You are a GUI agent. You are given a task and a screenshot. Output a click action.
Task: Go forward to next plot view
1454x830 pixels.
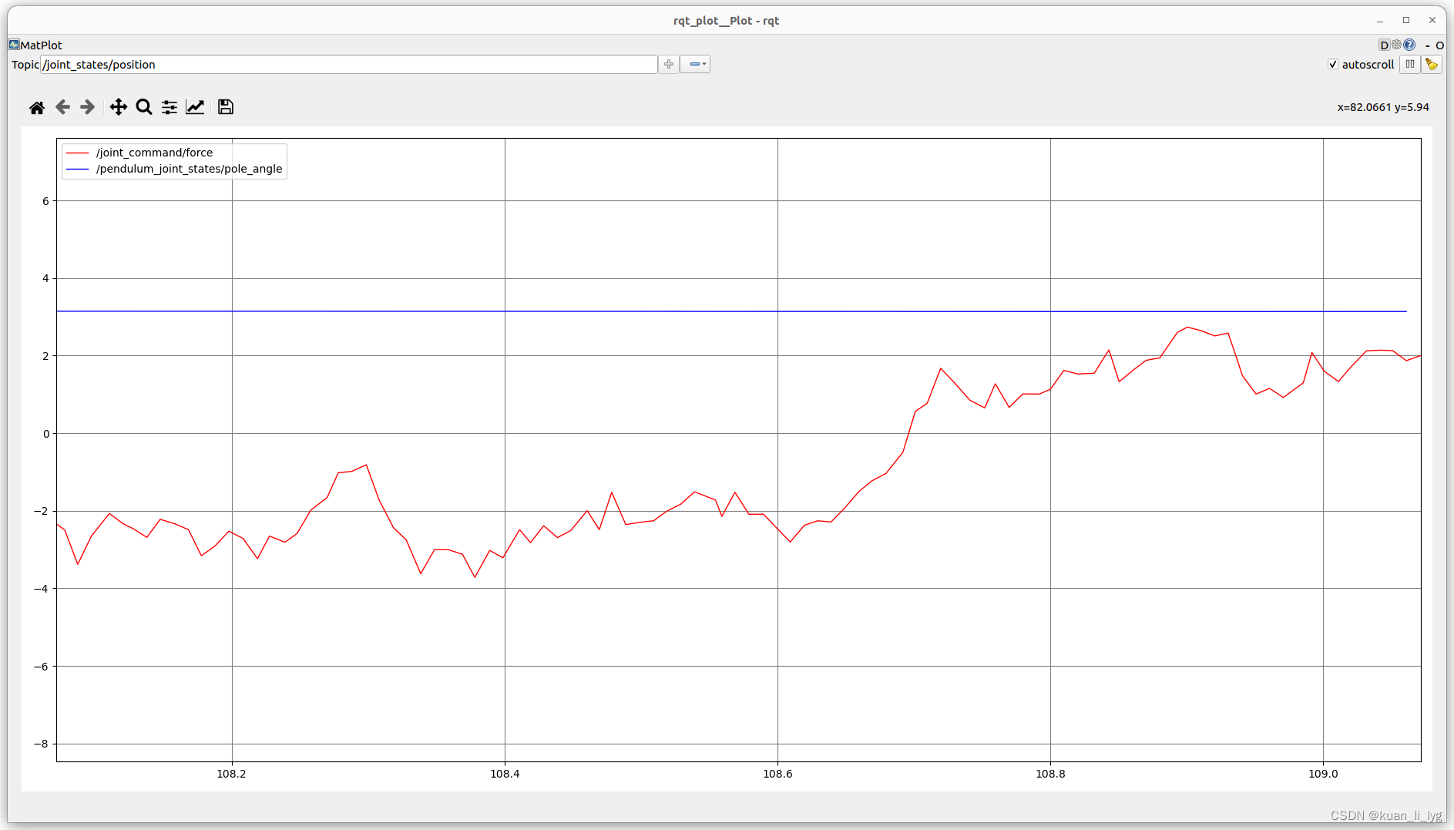tap(88, 107)
